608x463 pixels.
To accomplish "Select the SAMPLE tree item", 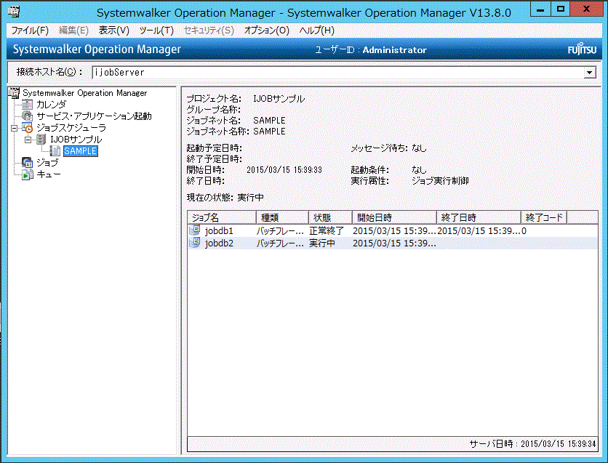I will point(80,150).
